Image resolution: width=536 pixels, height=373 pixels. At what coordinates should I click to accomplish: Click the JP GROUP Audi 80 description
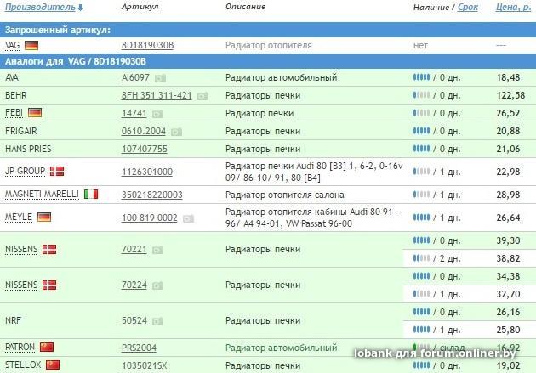[314, 172]
